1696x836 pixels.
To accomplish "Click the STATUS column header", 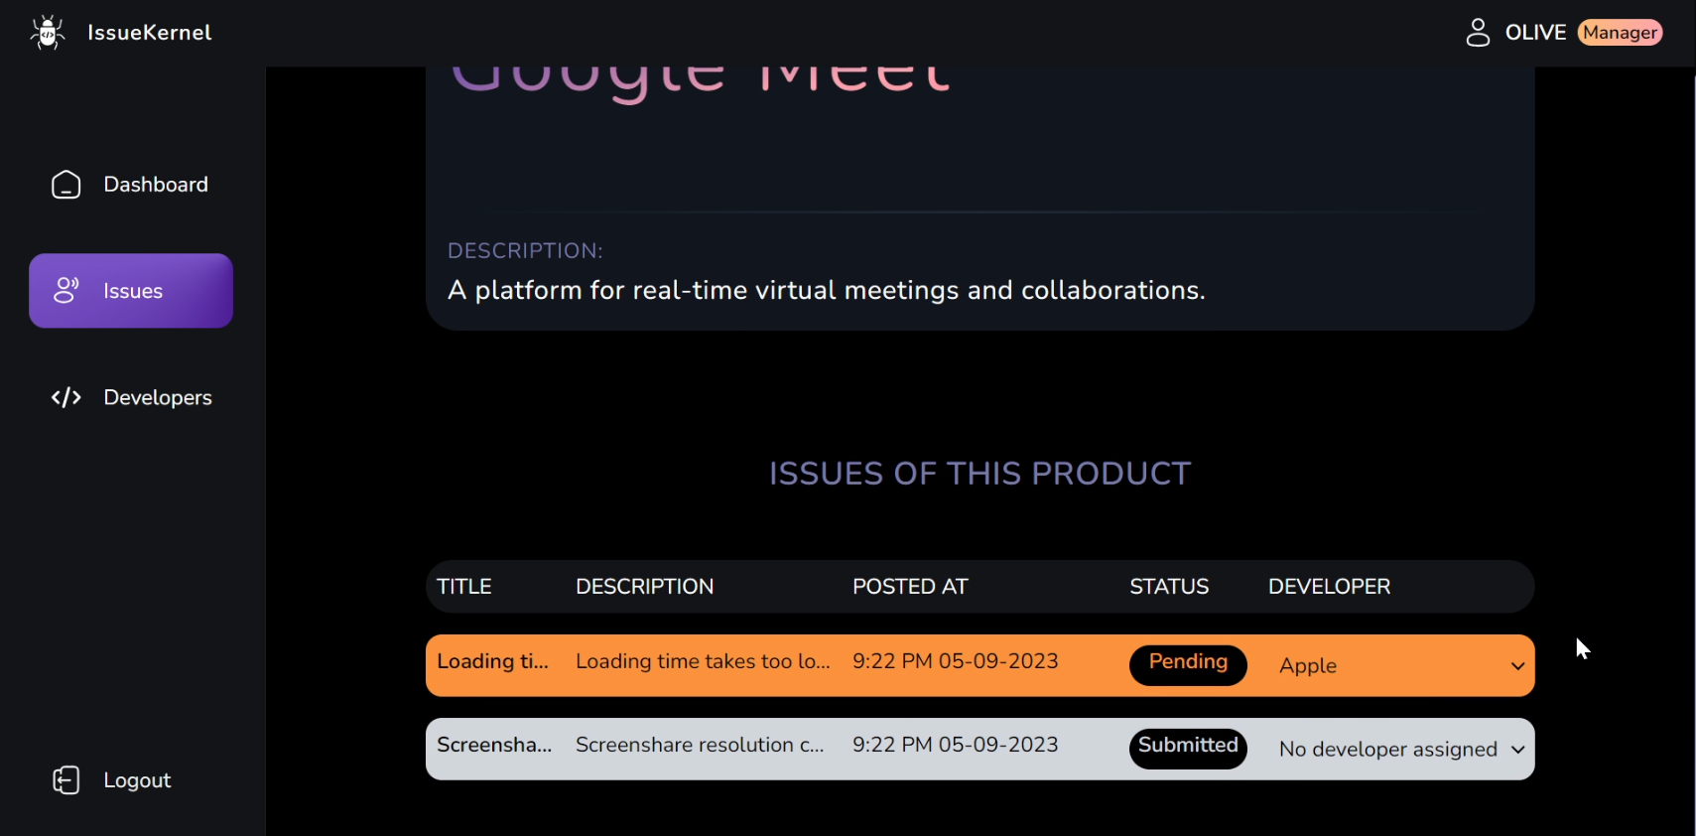I will coord(1169,587).
